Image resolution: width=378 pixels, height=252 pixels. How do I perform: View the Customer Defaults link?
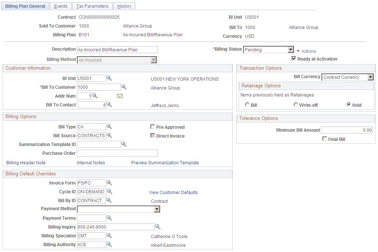pyautogui.click(x=173, y=192)
